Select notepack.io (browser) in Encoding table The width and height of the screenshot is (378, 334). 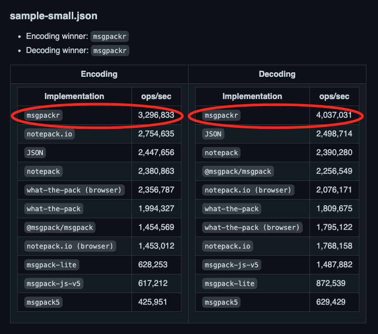[x=70, y=246]
